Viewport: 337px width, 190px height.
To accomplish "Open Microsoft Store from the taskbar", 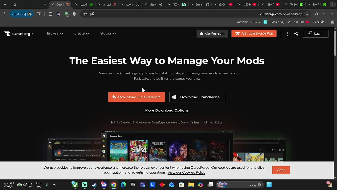I will (x=181, y=185).
